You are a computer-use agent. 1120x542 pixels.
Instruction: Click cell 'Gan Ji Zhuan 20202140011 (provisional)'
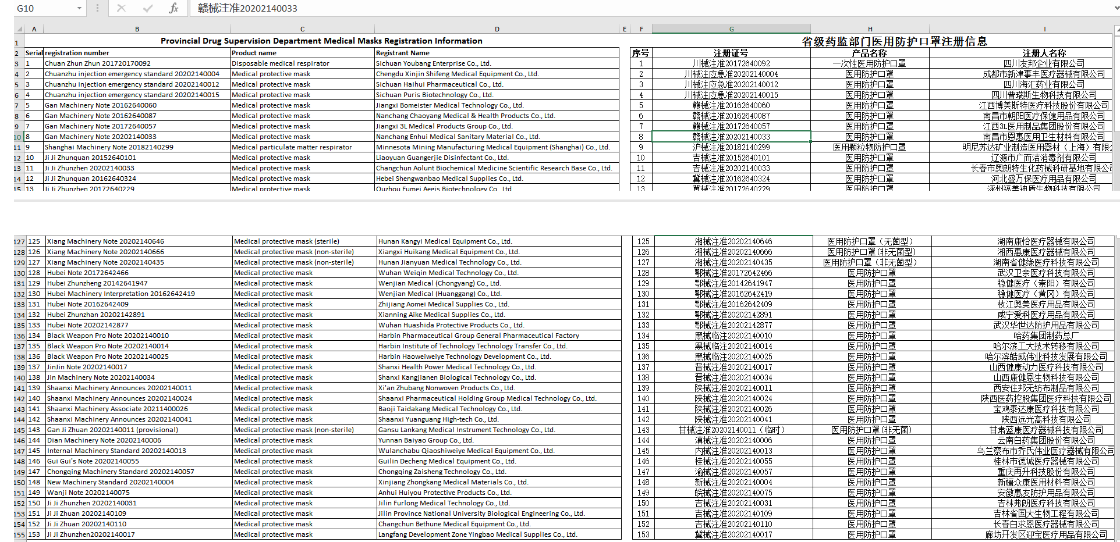tap(139, 430)
